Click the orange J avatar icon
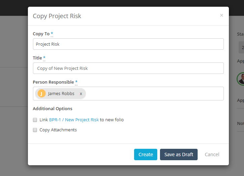244x176 pixels. 42,93
